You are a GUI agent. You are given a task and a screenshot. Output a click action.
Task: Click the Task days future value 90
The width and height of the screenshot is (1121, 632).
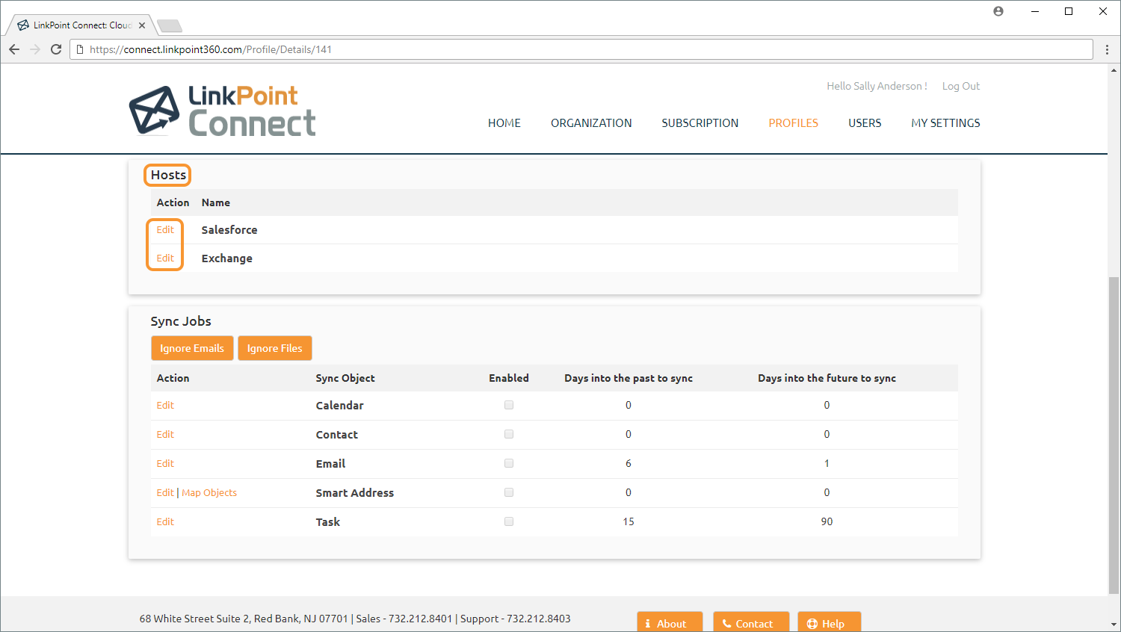tap(827, 521)
